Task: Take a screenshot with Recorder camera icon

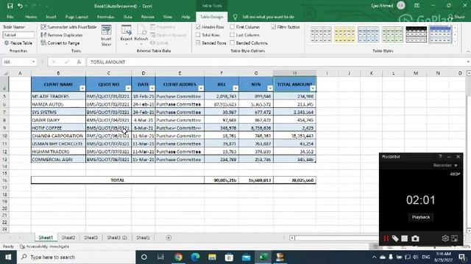Action: [415, 238]
